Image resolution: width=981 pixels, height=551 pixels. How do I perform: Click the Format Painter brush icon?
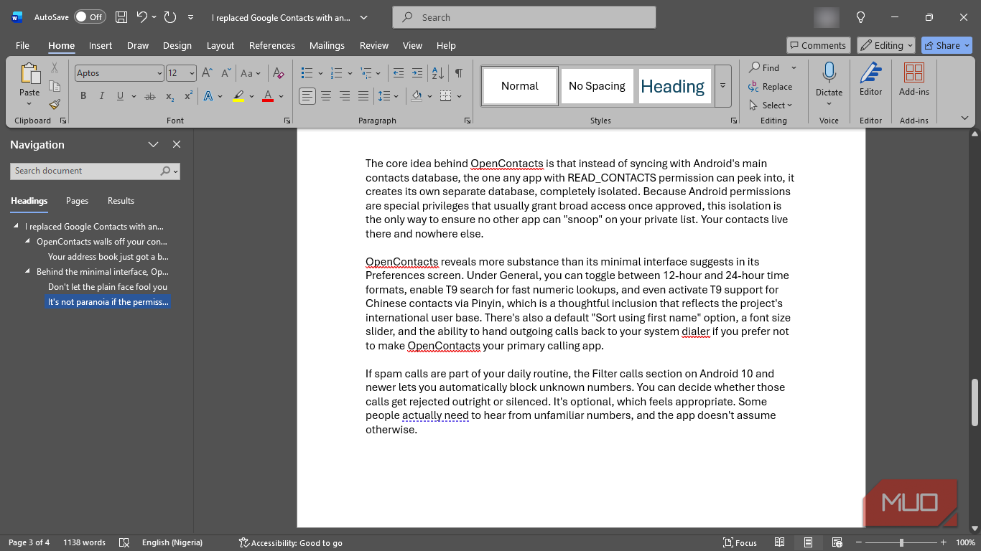click(55, 104)
